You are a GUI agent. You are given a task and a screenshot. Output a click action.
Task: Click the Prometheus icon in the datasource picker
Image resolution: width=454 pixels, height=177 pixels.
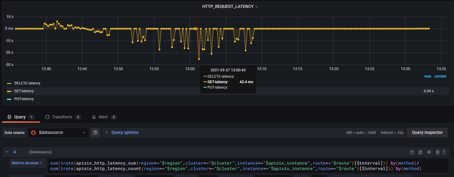(33, 132)
